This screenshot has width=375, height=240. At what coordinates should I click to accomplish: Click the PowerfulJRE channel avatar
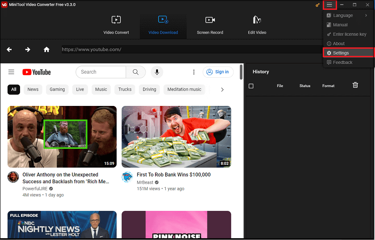(x=13, y=177)
